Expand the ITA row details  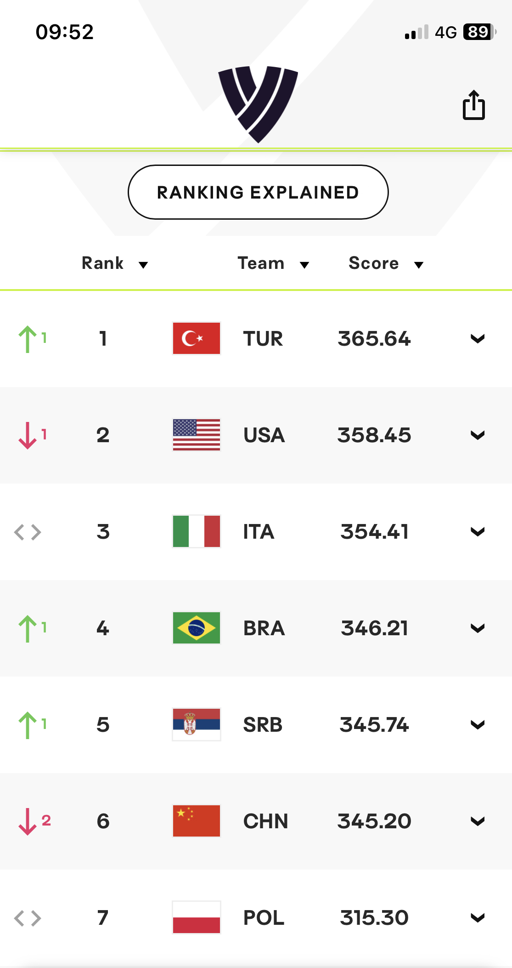coord(478,532)
